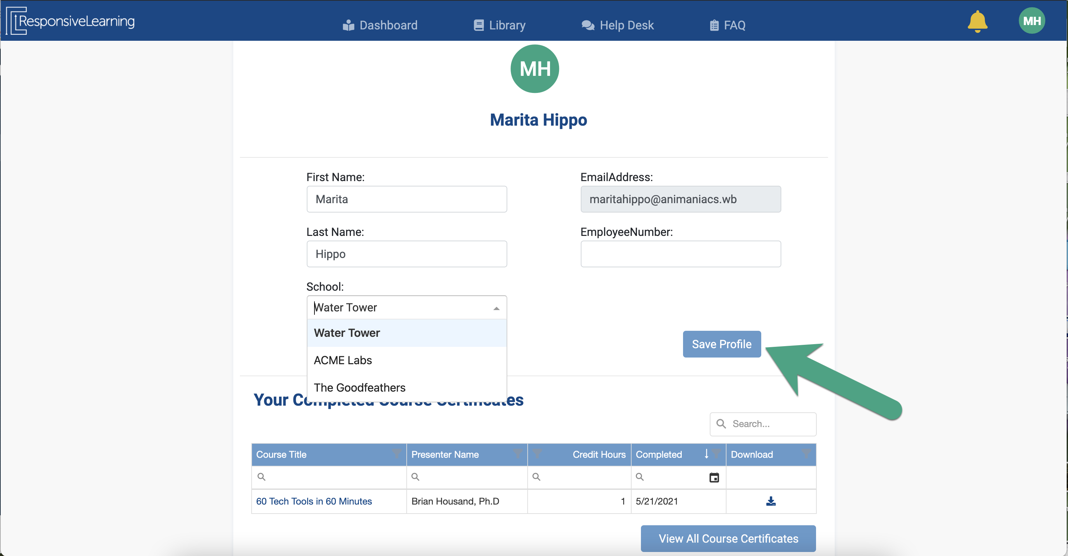Viewport: 1068px width, 556px height.
Task: Click the Download column filter funnel icon
Action: tap(806, 454)
